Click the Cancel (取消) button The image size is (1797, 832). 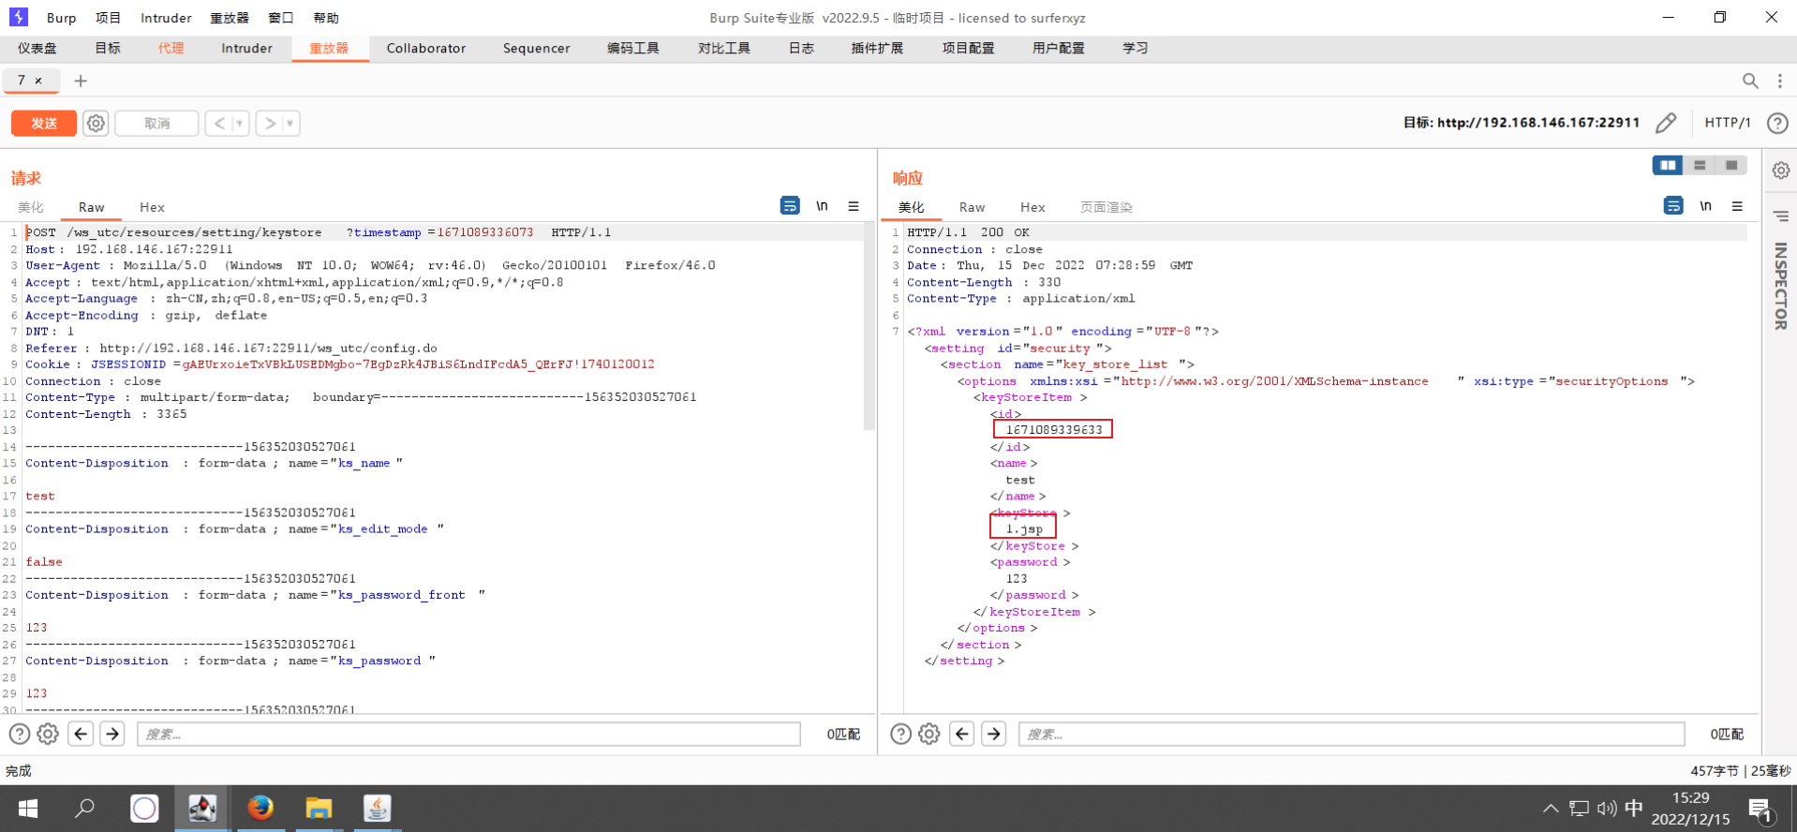pos(156,123)
